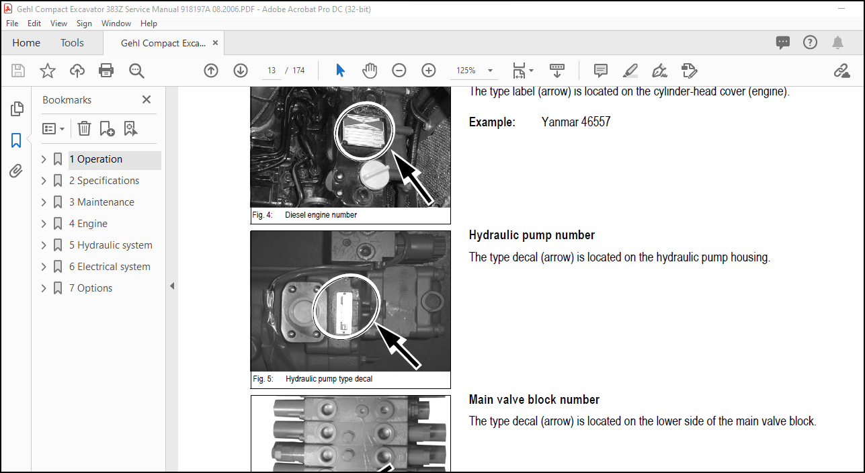Zoom out with the minus icon
Viewport: 865px width, 473px height.
(399, 71)
